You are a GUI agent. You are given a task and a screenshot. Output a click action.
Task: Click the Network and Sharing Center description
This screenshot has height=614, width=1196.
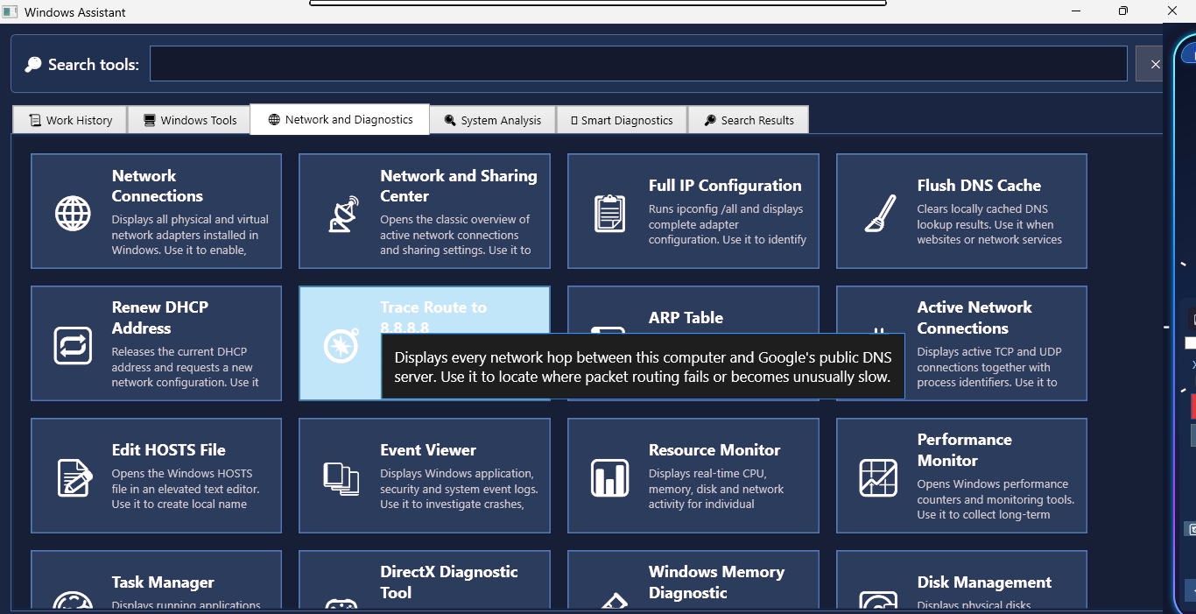455,235
